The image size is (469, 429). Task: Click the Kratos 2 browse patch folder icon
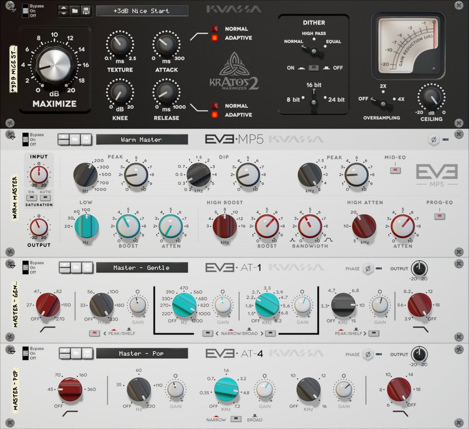(x=75, y=11)
